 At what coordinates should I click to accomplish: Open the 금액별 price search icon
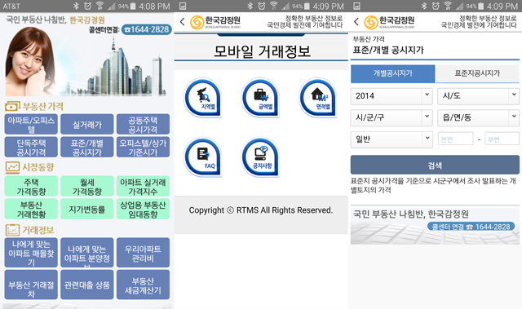[260, 98]
